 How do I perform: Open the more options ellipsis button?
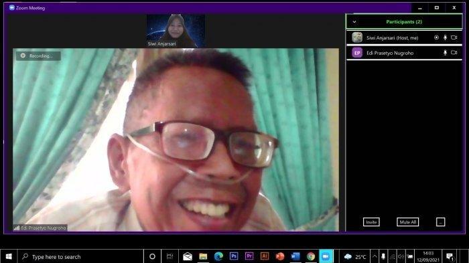pyautogui.click(x=441, y=222)
